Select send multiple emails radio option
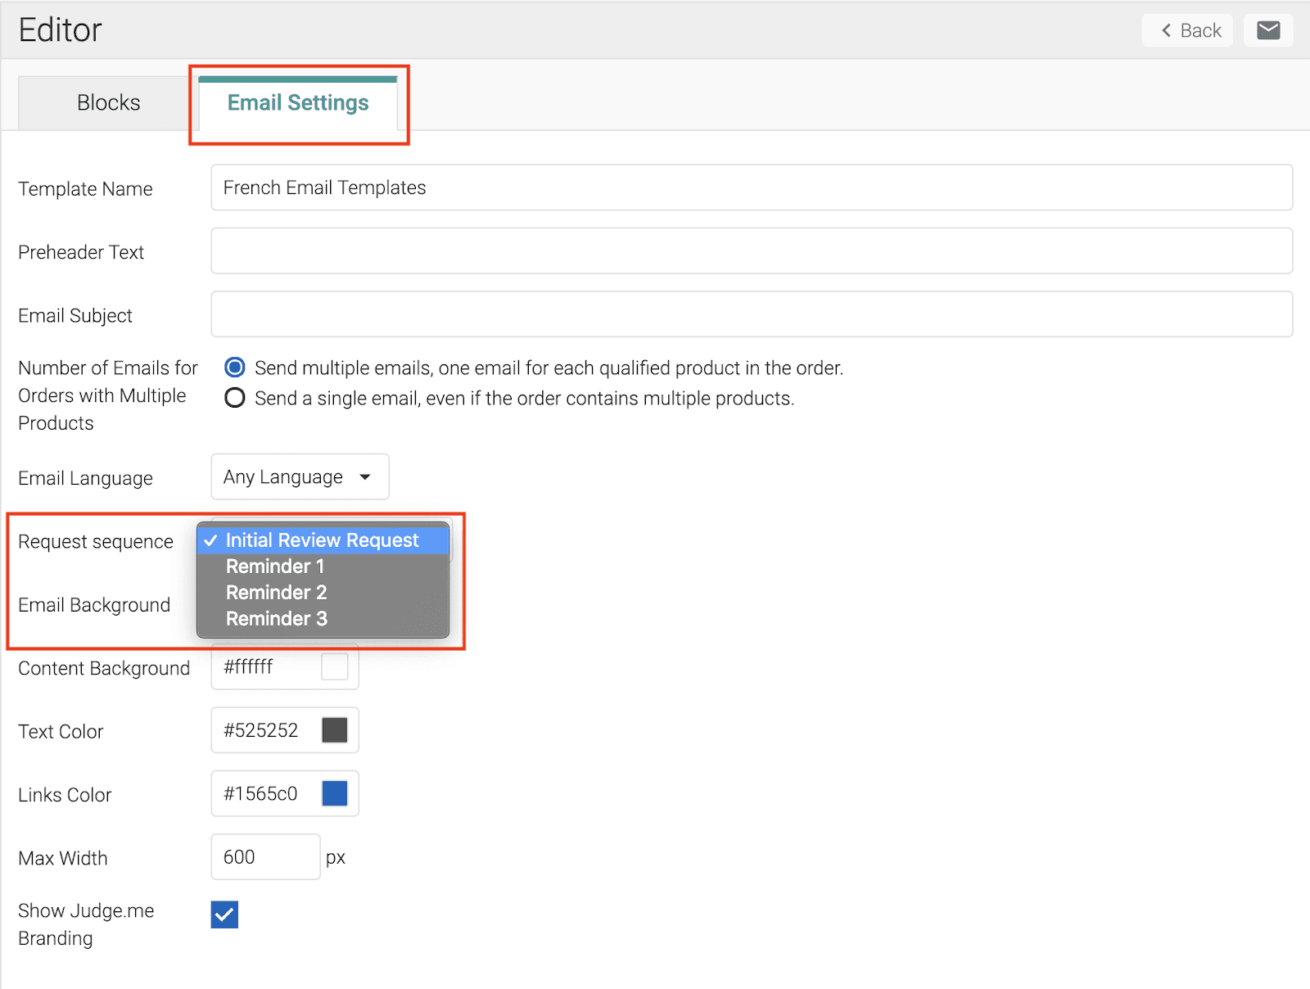The height and width of the screenshot is (989, 1310). [235, 368]
